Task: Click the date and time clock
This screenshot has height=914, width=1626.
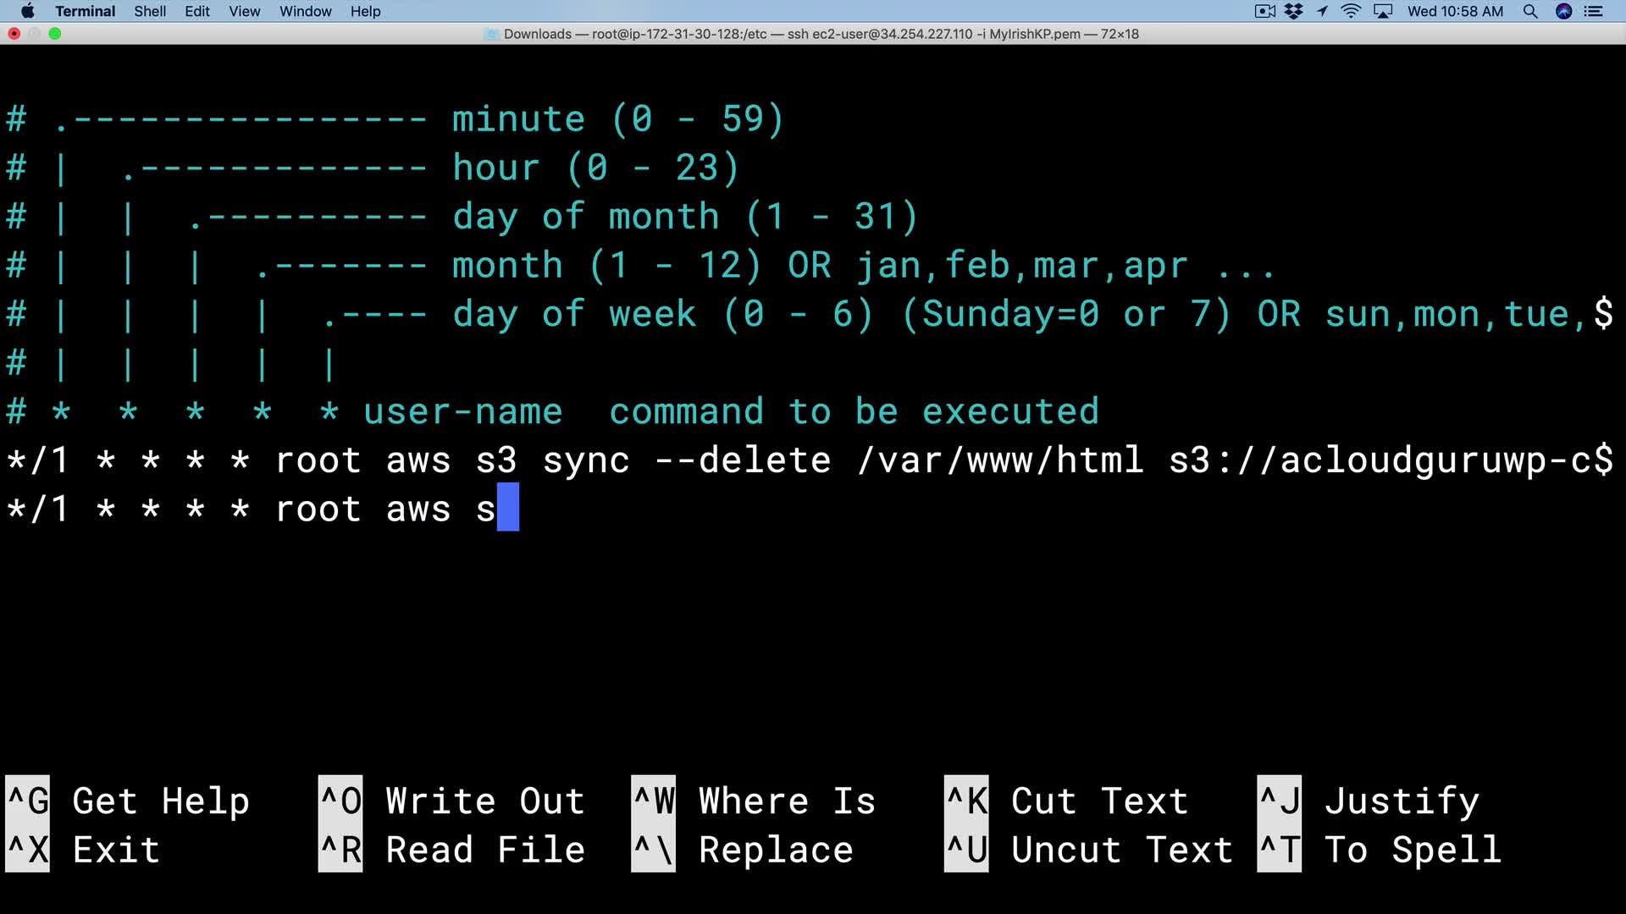Action: click(1455, 11)
